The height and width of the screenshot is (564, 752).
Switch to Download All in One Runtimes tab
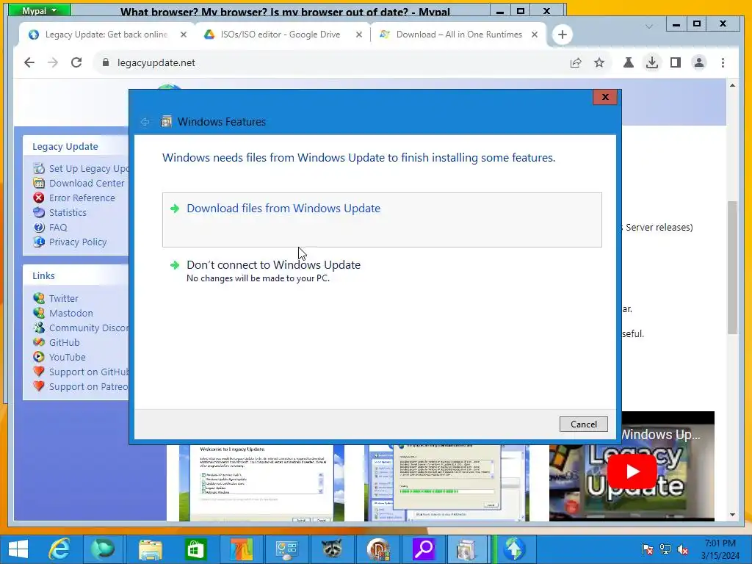(459, 35)
